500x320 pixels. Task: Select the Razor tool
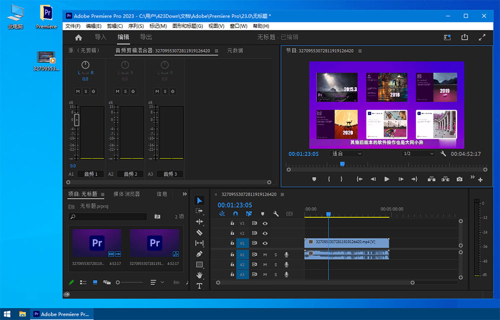click(199, 231)
